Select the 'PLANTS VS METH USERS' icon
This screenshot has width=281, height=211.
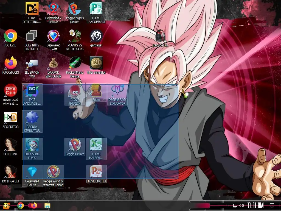pyautogui.click(x=75, y=40)
